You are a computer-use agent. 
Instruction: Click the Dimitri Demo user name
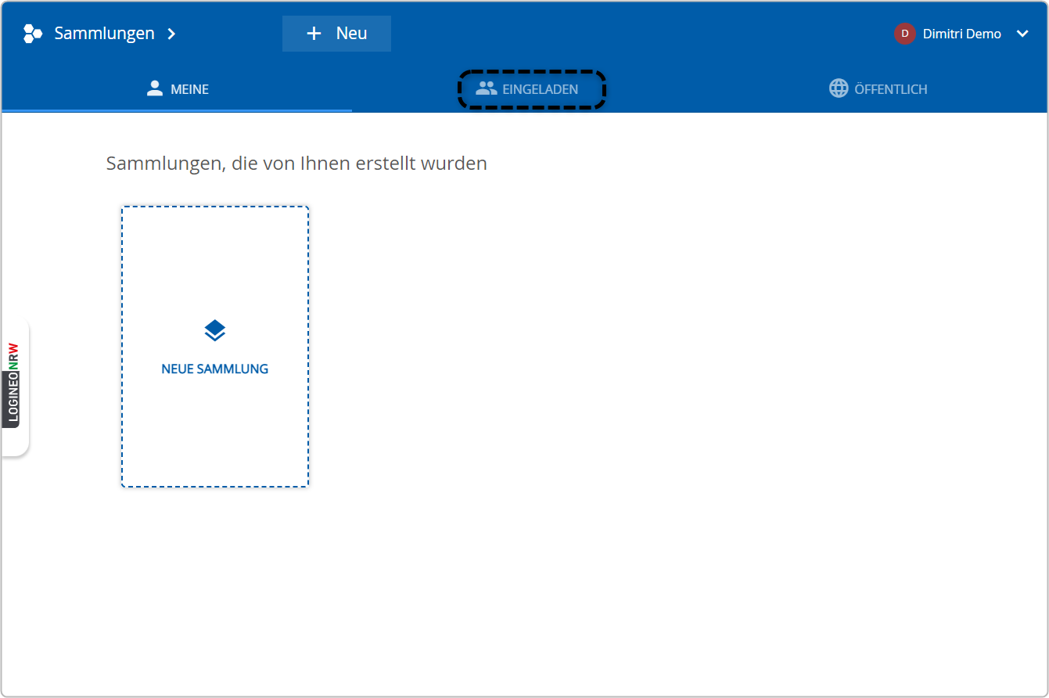[962, 34]
